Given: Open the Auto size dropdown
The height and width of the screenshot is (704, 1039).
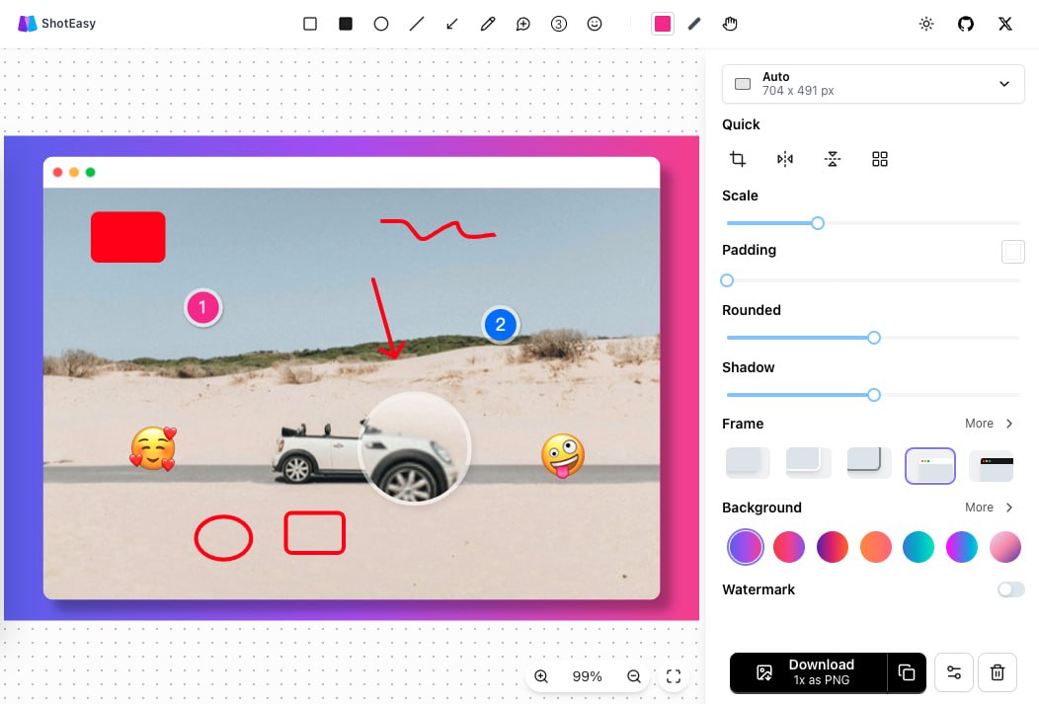Looking at the screenshot, I should coord(873,84).
